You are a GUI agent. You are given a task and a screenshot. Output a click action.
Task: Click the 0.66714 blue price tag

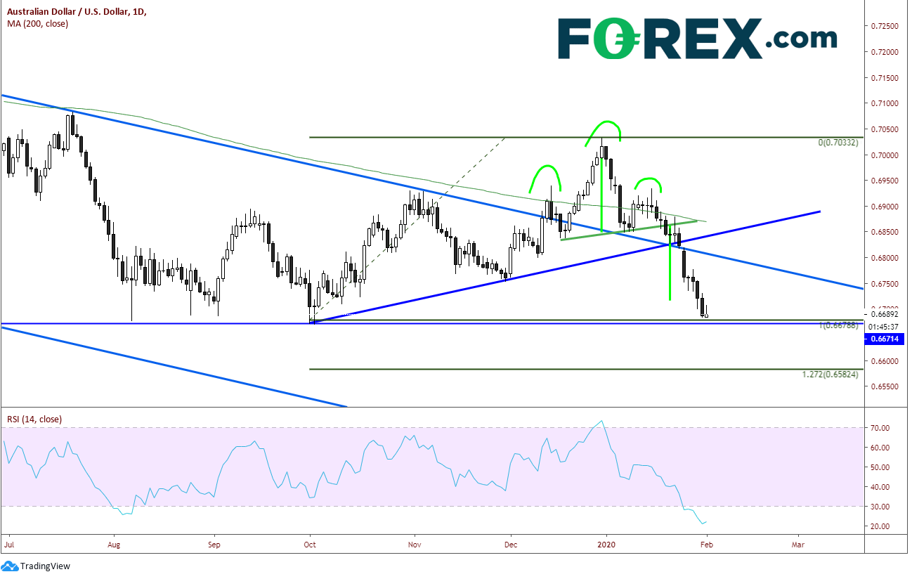tap(884, 339)
